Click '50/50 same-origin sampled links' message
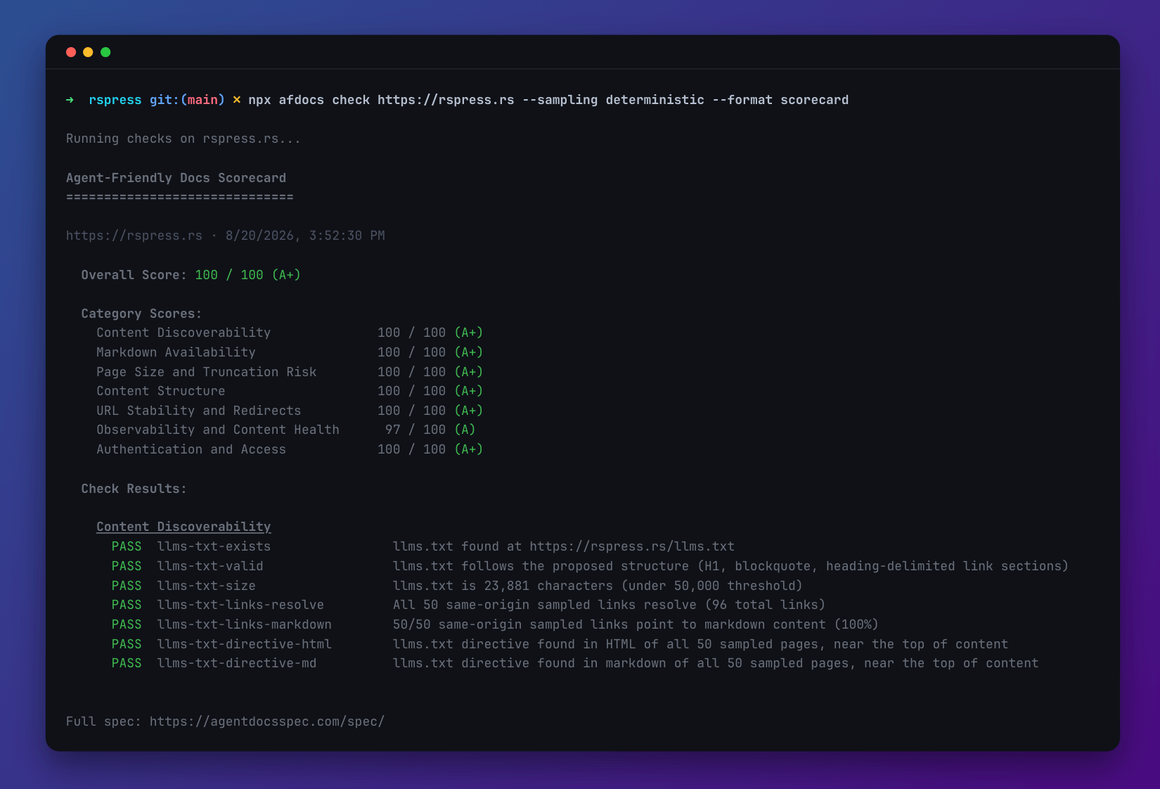The image size is (1160, 789). (x=636, y=624)
